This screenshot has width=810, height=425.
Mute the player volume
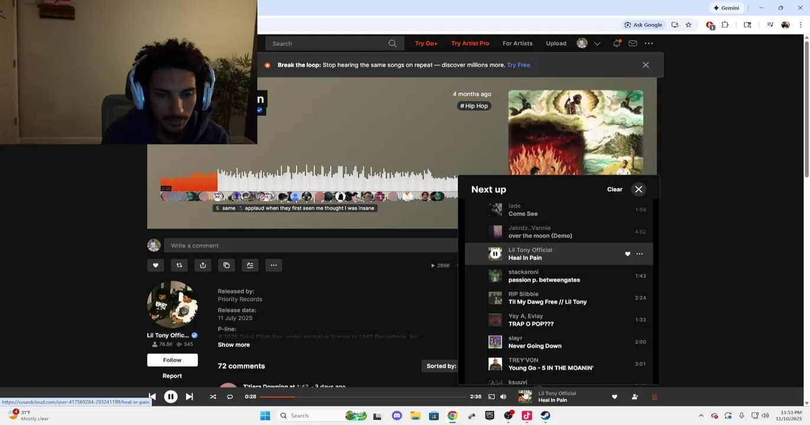503,397
